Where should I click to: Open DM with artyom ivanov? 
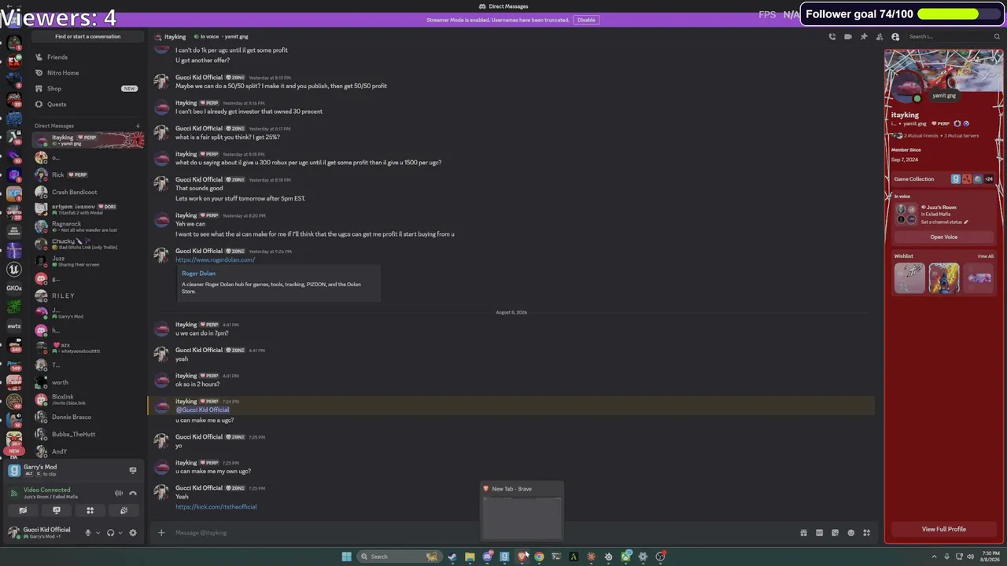point(88,209)
